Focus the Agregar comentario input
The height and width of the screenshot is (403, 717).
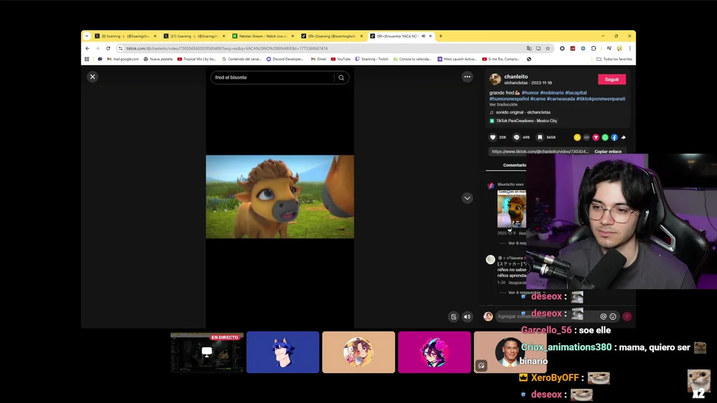pos(546,316)
